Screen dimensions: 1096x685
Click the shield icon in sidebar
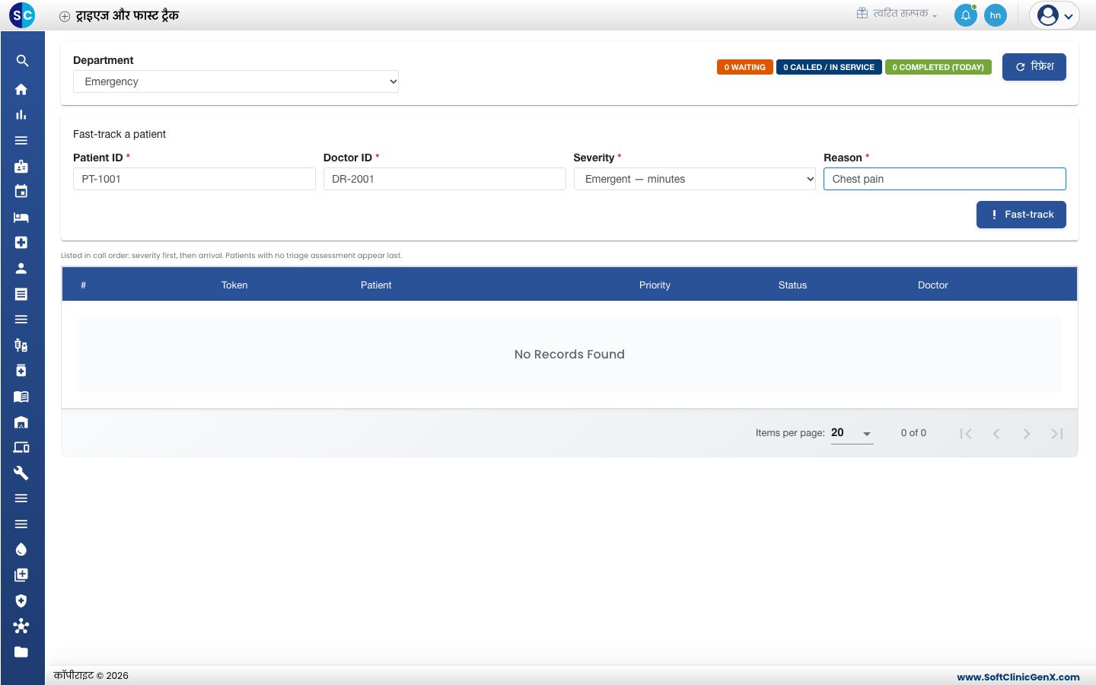point(21,601)
